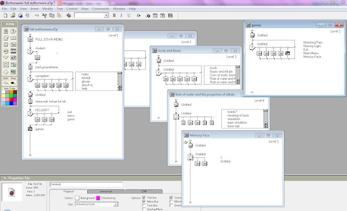Image resolution: width=347 pixels, height=211 pixels.
Task: Open the Knowledge Objects toolbar icon
Action: tap(170, 16)
